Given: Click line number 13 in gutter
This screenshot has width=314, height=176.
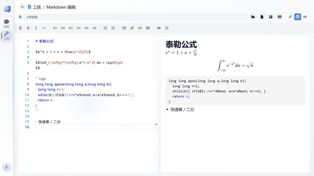Looking at the screenshot, I should [x=27, y=111].
